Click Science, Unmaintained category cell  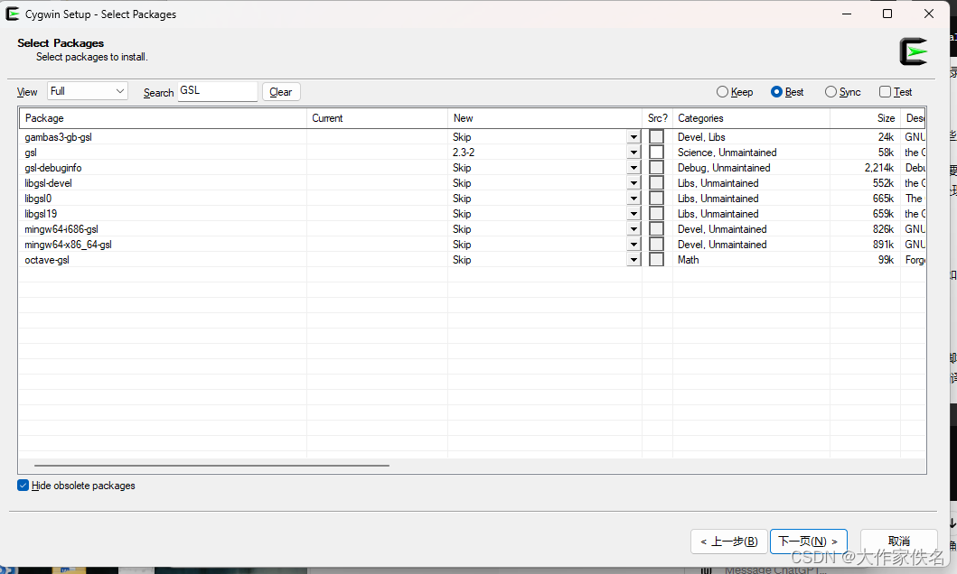(x=727, y=153)
